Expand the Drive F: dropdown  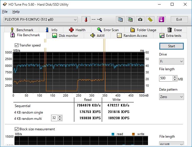171,61
